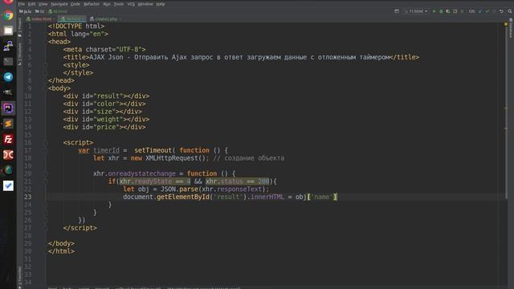Click the Stop button in toolbar
514x289 pixels.
click(463, 11)
